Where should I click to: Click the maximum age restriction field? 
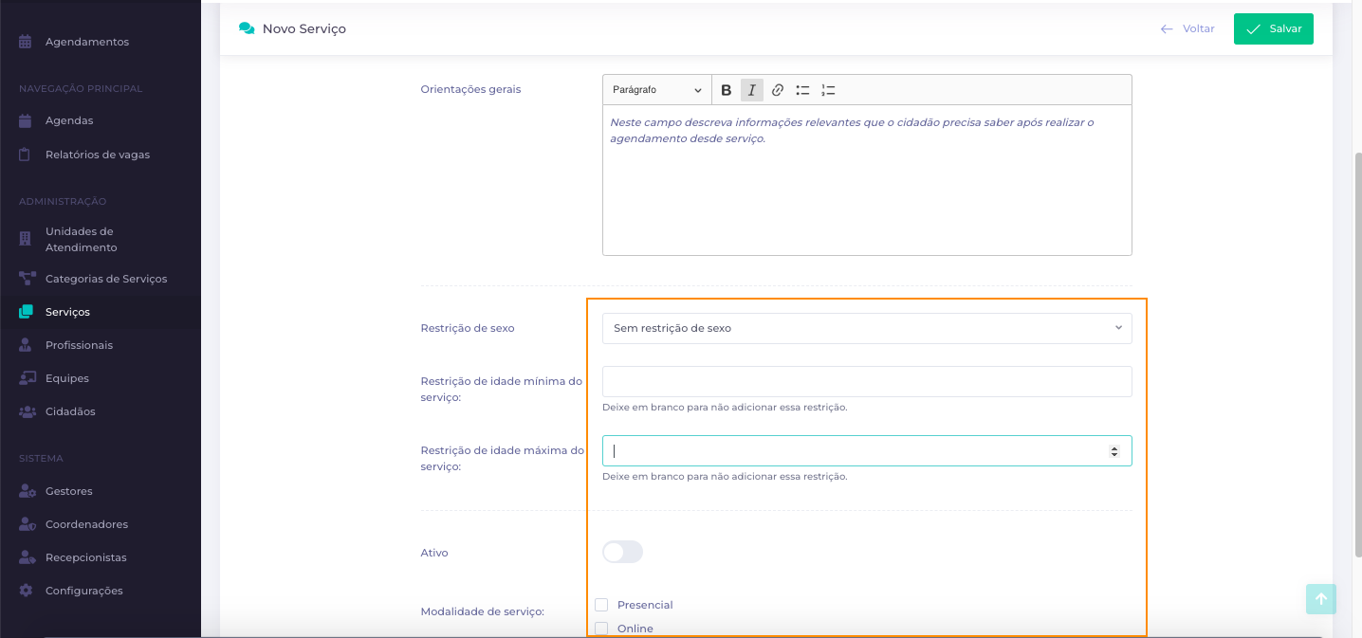pos(867,450)
